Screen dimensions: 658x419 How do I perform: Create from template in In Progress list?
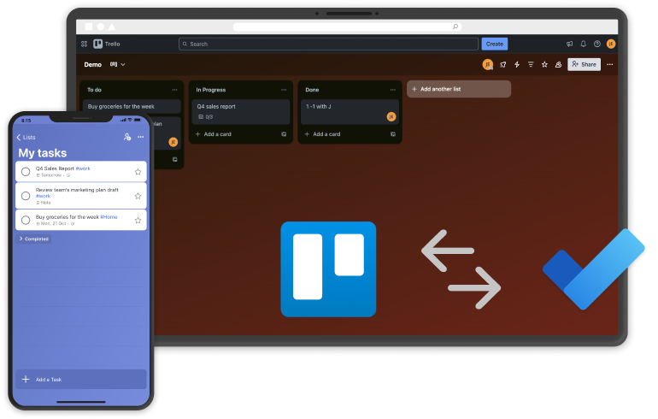coord(284,134)
